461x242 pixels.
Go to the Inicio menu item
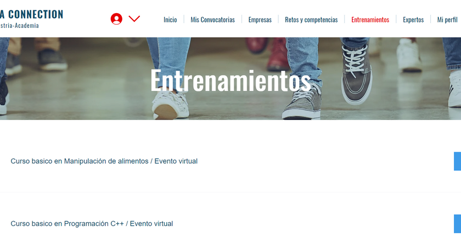(x=170, y=20)
